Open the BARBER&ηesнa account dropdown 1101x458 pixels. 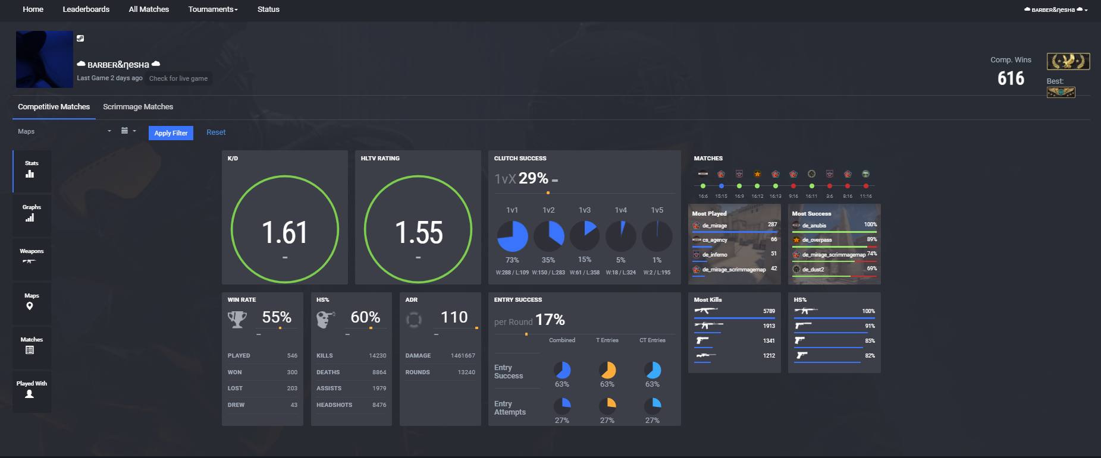(x=1056, y=10)
